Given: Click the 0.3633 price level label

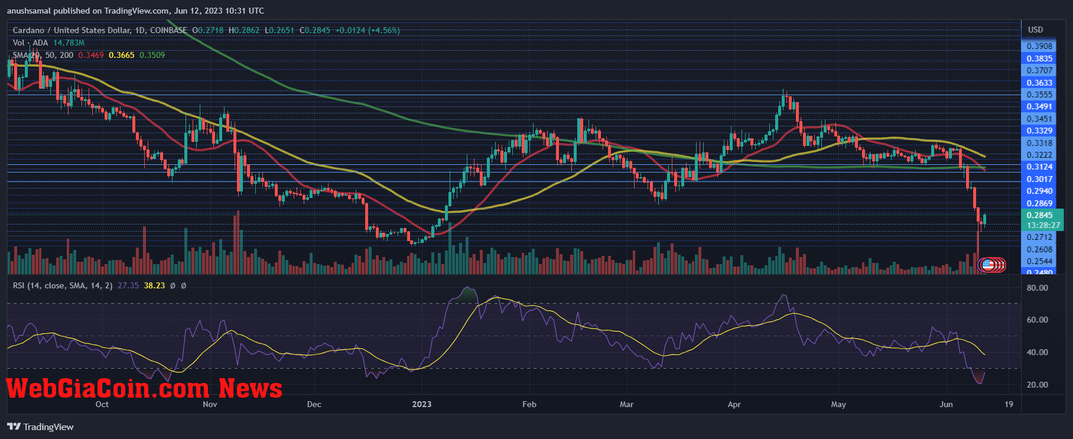Looking at the screenshot, I should pos(1039,83).
